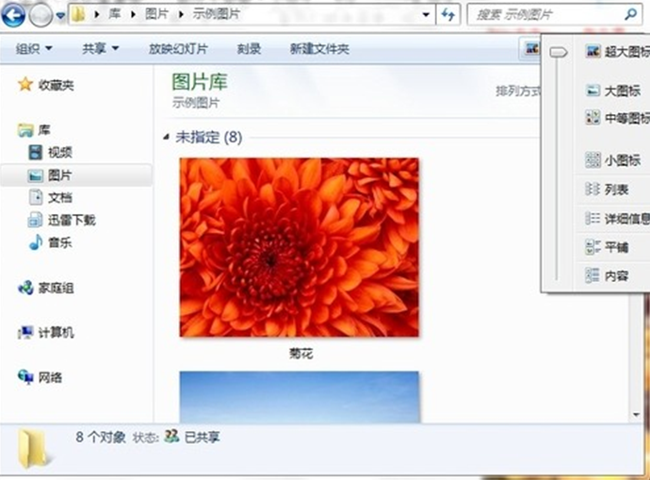Switch to 列表 view
650x480 pixels.
615,189
